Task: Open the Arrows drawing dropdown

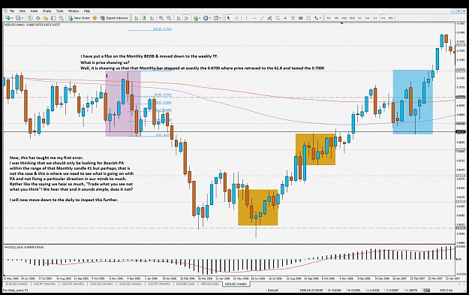Action: 317,18
